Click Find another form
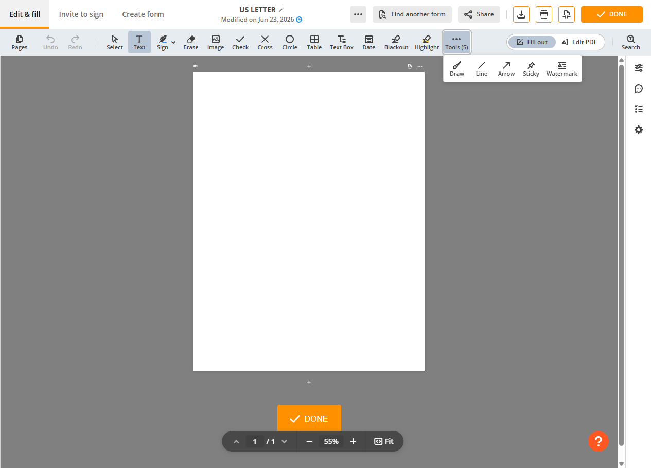Screen dimensions: 651x468 [412, 14]
